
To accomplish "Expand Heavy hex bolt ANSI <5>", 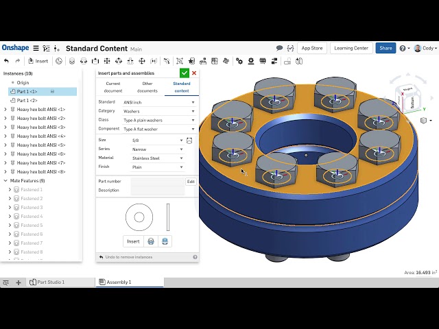I will pos(5,145).
